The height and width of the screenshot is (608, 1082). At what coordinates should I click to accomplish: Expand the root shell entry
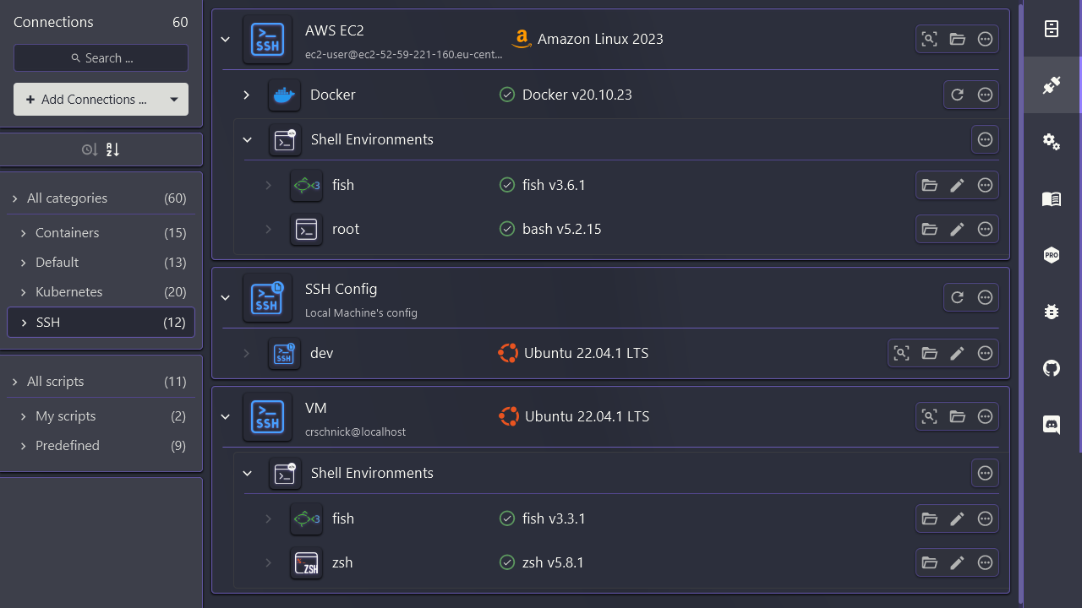268,229
